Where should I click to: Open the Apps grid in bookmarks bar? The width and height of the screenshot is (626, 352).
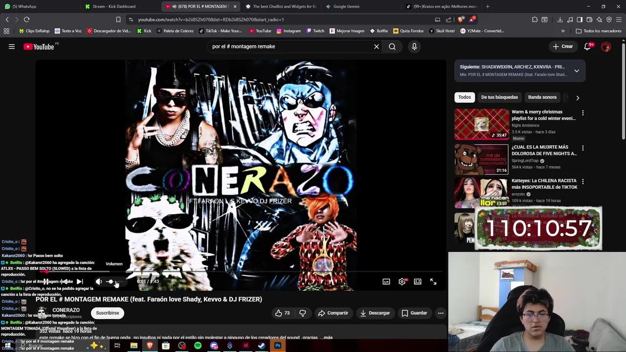6,31
